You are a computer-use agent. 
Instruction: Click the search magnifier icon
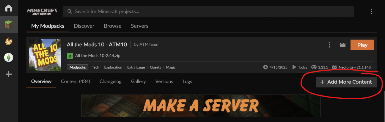[70, 12]
